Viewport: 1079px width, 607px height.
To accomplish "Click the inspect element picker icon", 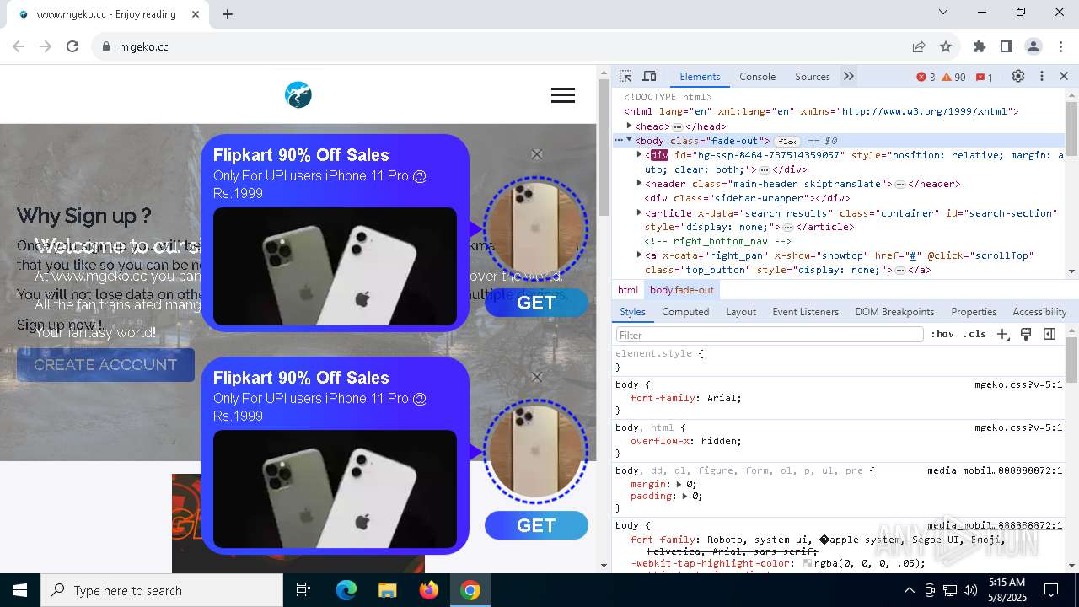I will click(x=625, y=77).
